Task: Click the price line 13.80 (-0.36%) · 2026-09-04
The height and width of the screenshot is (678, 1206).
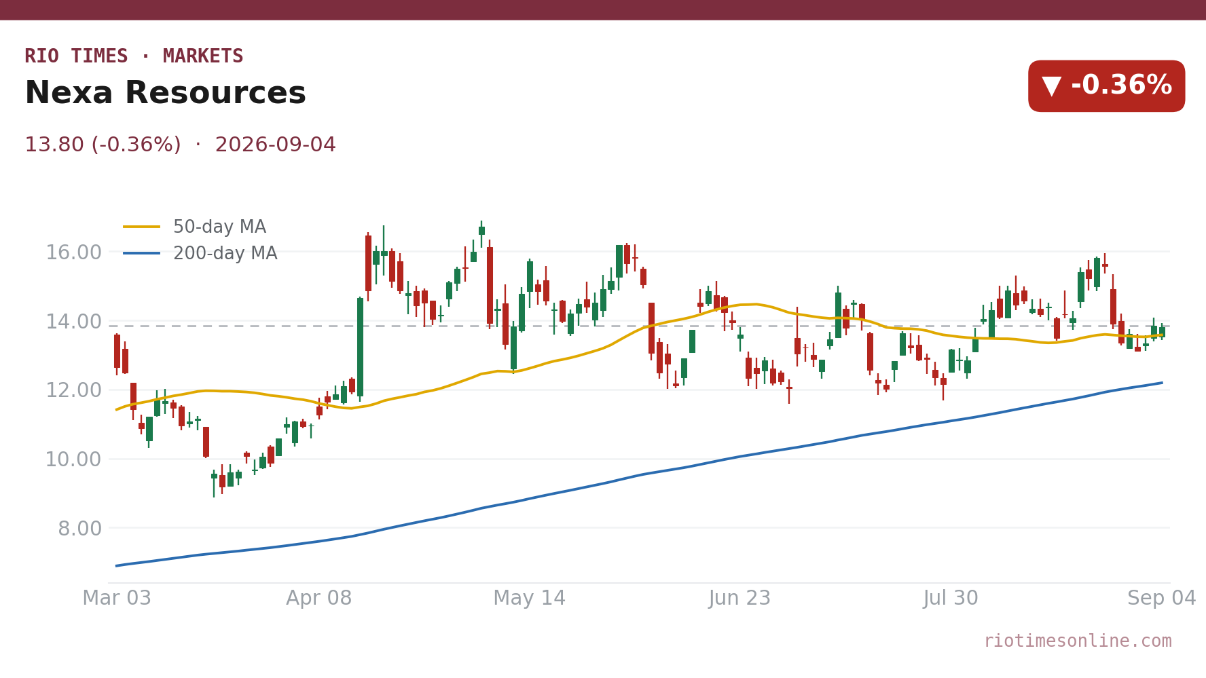Action: (180, 145)
